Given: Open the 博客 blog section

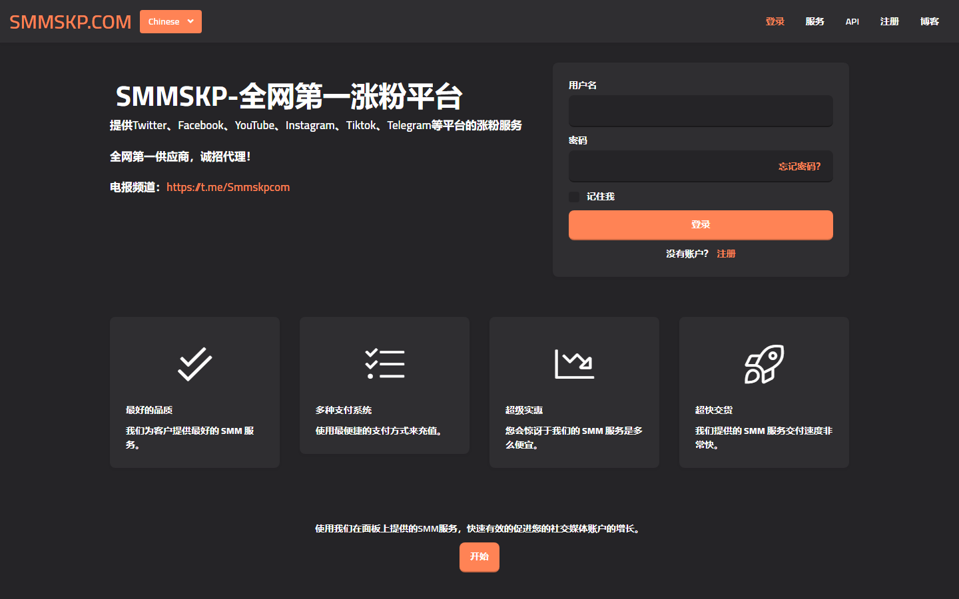Looking at the screenshot, I should (930, 21).
